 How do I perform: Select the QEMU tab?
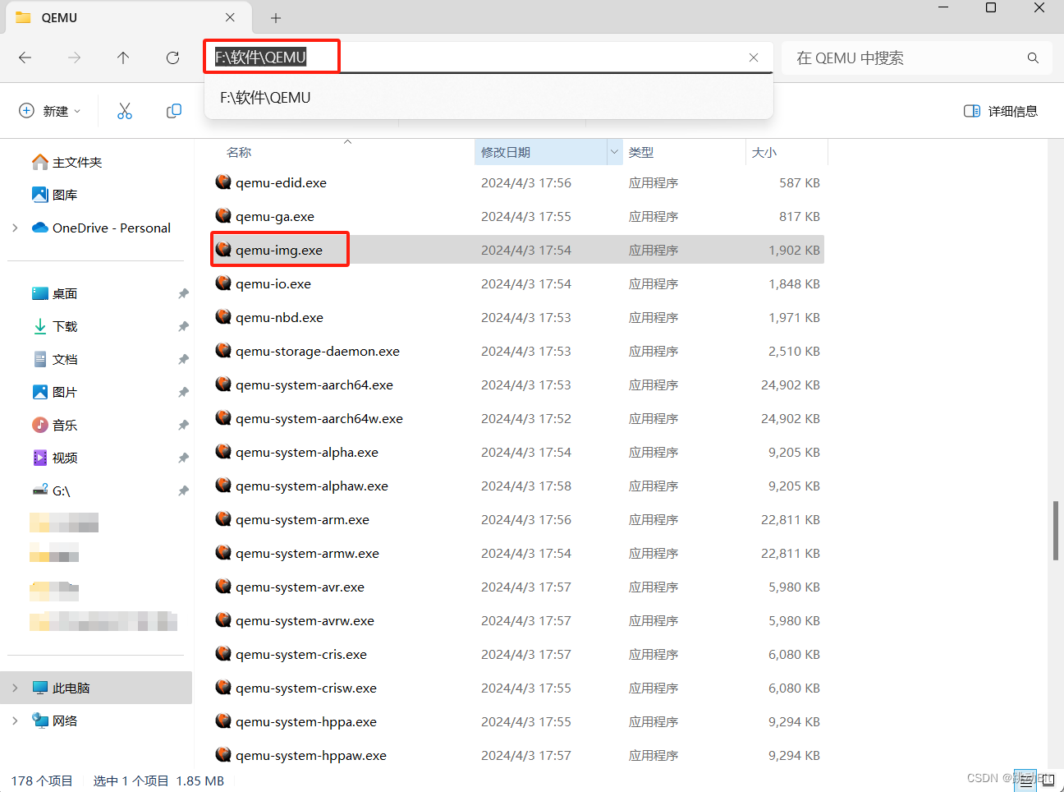tap(127, 17)
